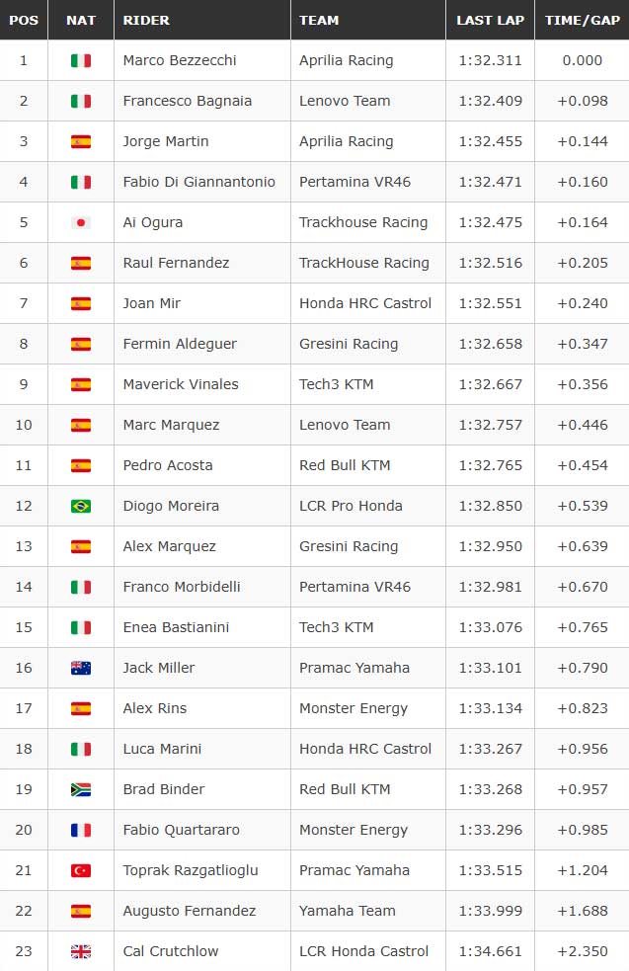Click the RIDER column header

pos(146,20)
